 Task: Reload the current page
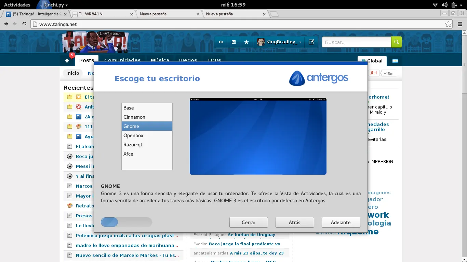pyautogui.click(x=24, y=24)
